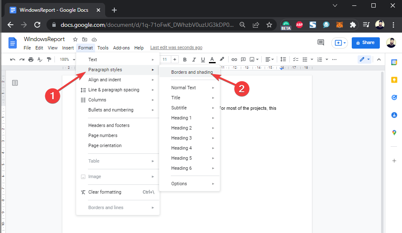Click the Move document folder icon

click(x=85, y=39)
